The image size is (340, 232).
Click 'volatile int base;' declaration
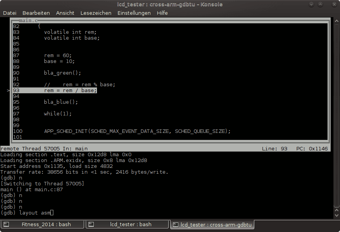tap(72, 38)
